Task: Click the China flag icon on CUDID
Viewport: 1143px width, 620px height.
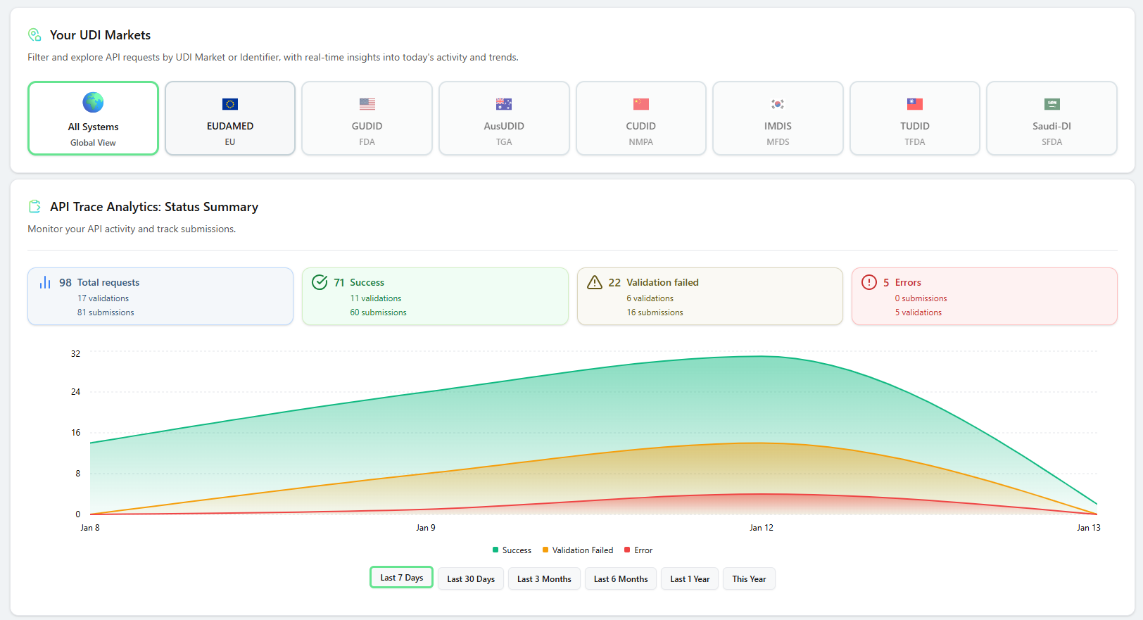Action: pyautogui.click(x=641, y=104)
